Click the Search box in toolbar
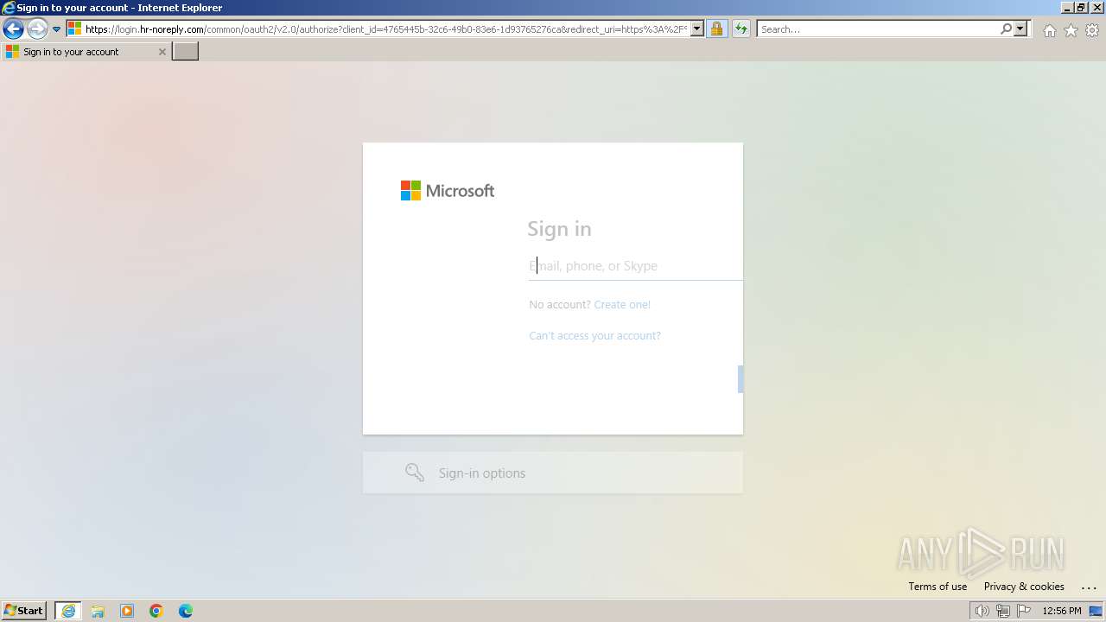The height and width of the screenshot is (622, 1106). tap(878, 29)
